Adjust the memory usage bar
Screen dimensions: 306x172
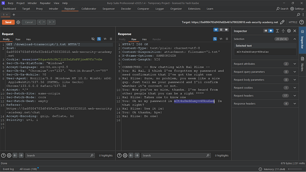296,169
